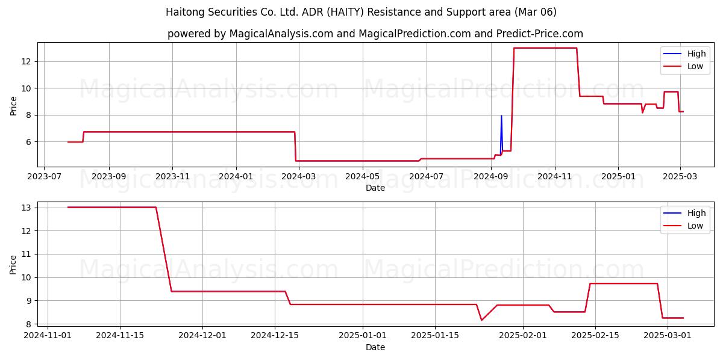Click the 2025-01-15 tick label
This screenshot has height=361, width=723.
pos(435,336)
